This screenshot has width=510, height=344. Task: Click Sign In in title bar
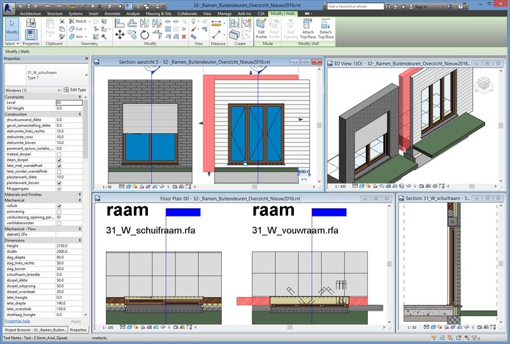coord(421,6)
